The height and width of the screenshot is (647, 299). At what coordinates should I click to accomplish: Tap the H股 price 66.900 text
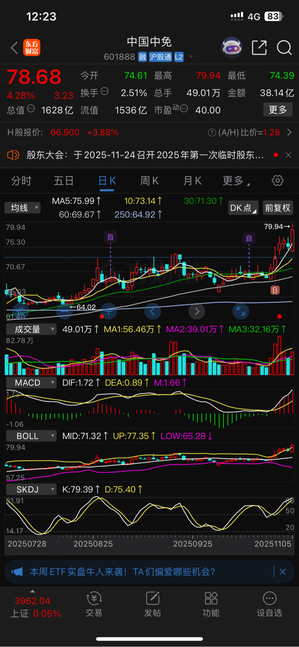click(65, 133)
